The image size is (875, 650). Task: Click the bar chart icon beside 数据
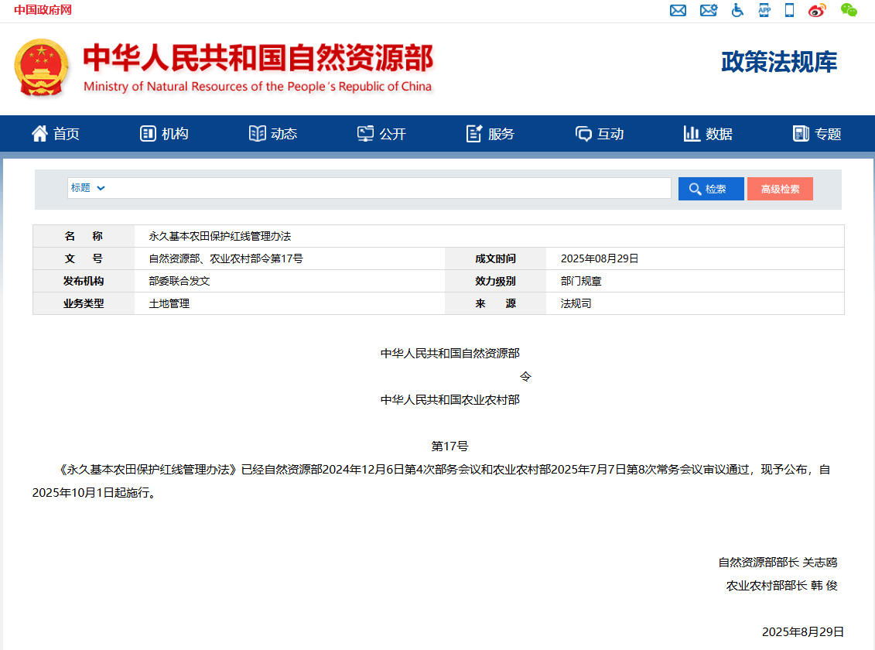pyautogui.click(x=692, y=133)
